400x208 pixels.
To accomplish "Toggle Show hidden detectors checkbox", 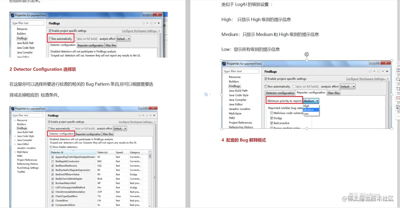I will click(51, 147).
